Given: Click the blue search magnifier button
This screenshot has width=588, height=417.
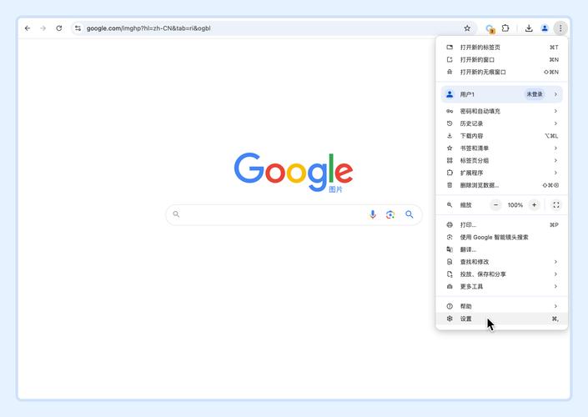Looking at the screenshot, I should pos(410,214).
